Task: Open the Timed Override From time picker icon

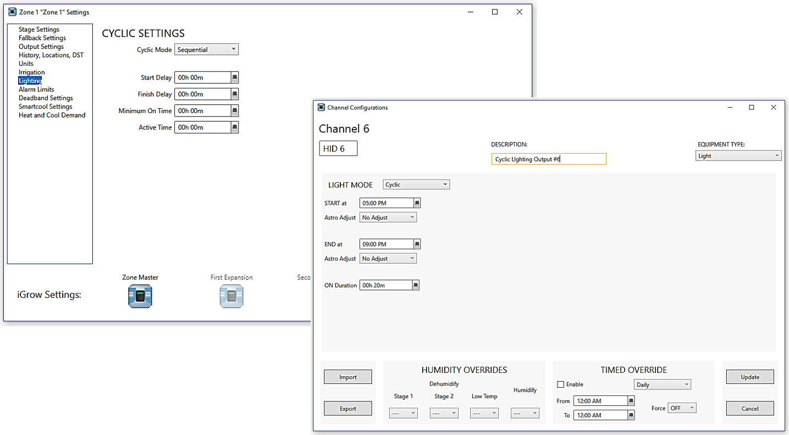Action: (x=631, y=401)
